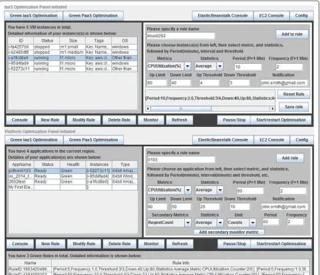Screen dimensions: 320x275
Task: Focus Platform rule name field containing 0103
Action: coord(181,159)
